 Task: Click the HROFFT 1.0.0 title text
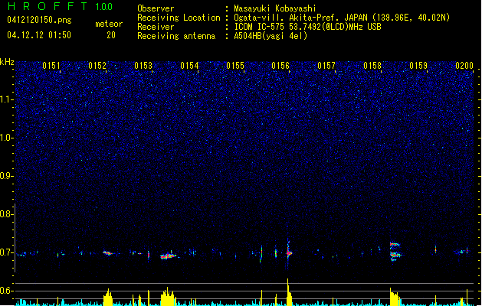pos(61,6)
